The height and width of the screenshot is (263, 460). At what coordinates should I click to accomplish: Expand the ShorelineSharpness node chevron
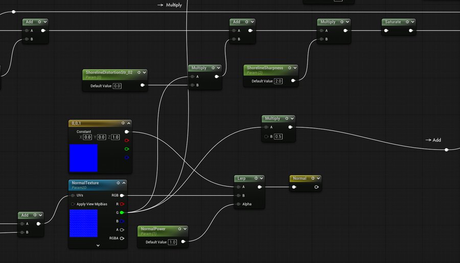click(x=295, y=68)
